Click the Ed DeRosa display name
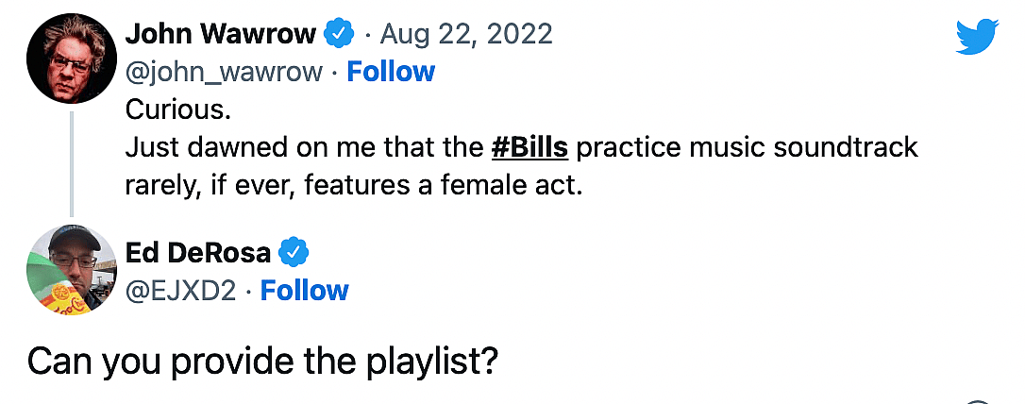 coord(198,253)
